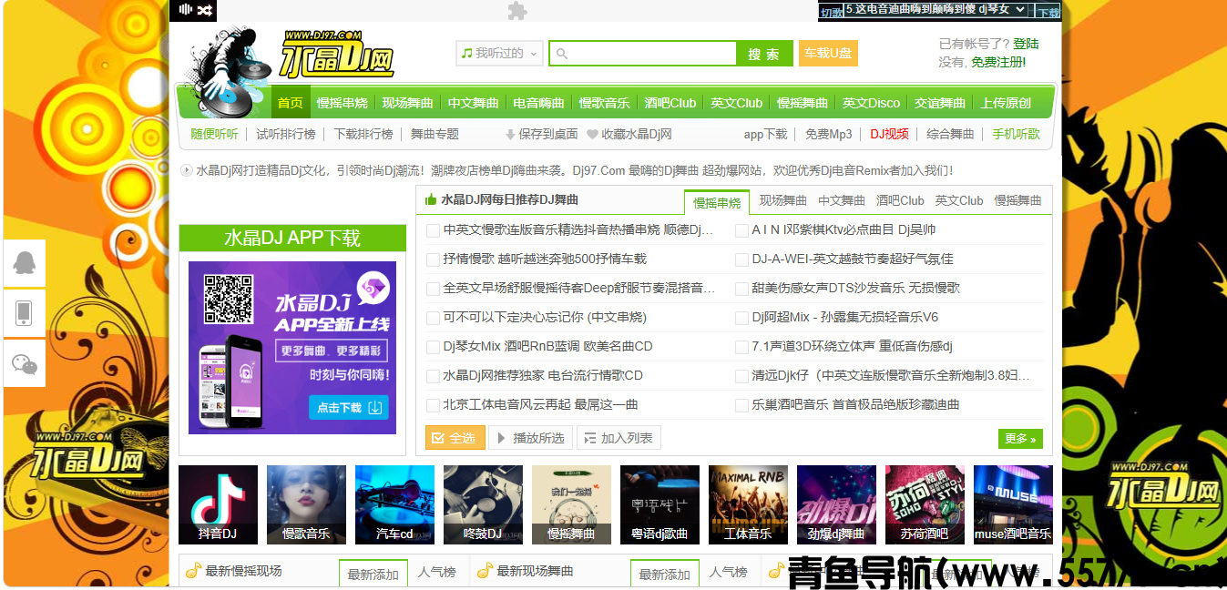Click the 登陆 login link
The width and height of the screenshot is (1227, 590).
[x=1026, y=44]
